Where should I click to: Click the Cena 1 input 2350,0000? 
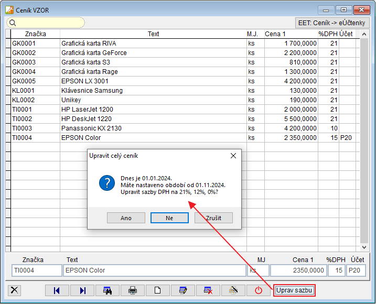(298, 270)
